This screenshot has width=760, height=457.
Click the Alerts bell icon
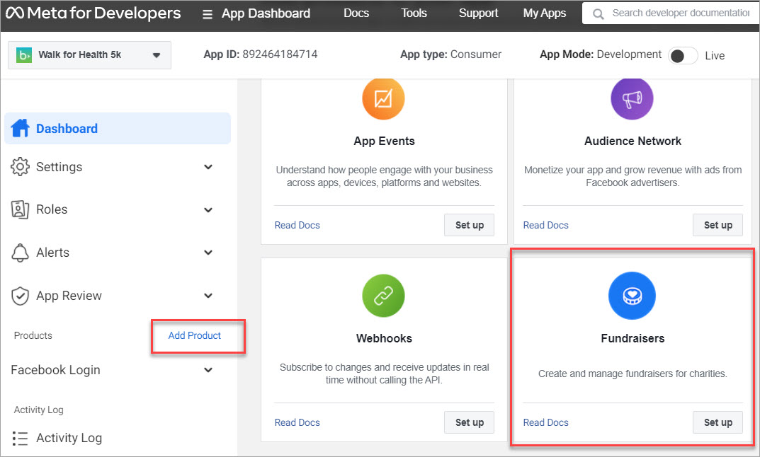click(20, 253)
